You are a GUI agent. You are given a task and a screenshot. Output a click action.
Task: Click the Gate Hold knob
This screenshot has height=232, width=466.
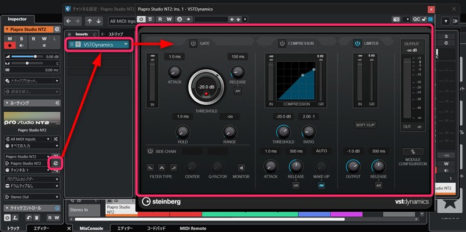(x=182, y=132)
